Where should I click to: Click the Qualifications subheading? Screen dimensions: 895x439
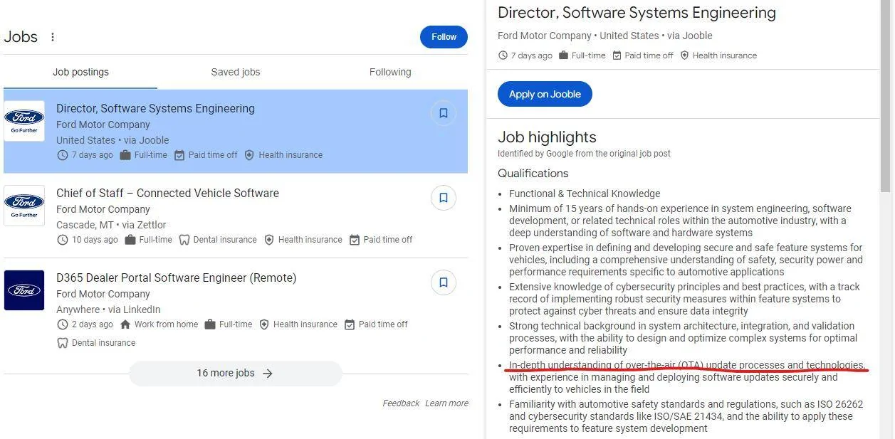pyautogui.click(x=533, y=174)
